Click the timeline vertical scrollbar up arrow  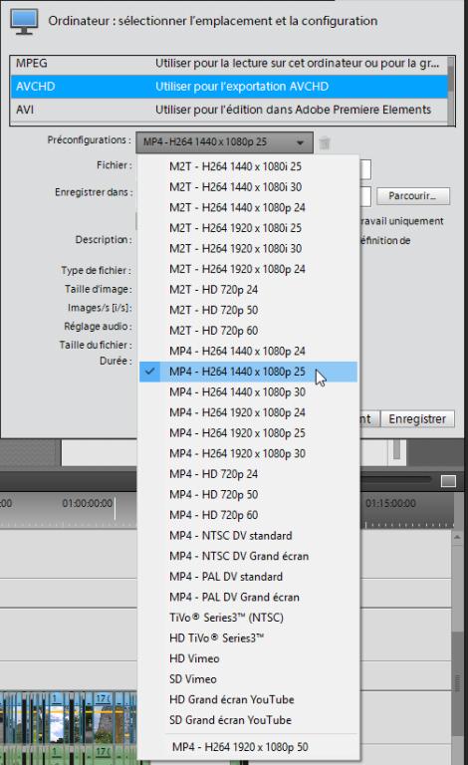pos(457,537)
